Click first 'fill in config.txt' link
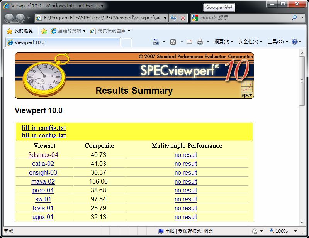 44,128
